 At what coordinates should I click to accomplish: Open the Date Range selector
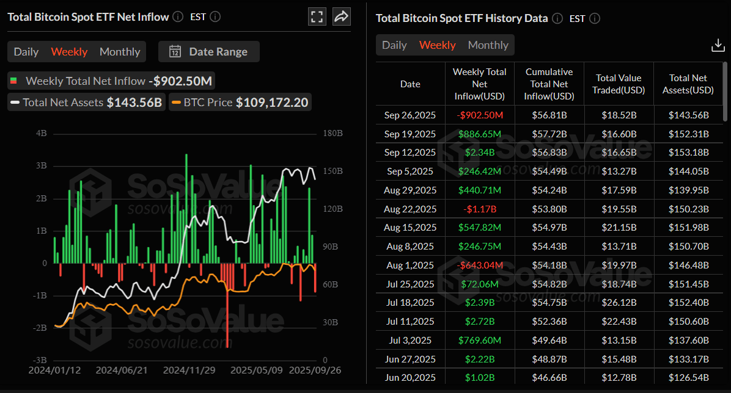[x=209, y=52]
